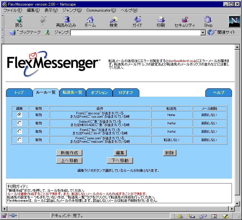Open Related Sites (関連サイト) icon
The width and height of the screenshot is (242, 220).
pos(211,32)
